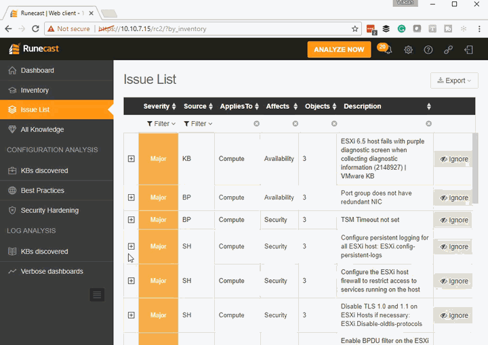This screenshot has width=488, height=345.
Task: Ignore the persistent logging issue
Action: pos(453,246)
